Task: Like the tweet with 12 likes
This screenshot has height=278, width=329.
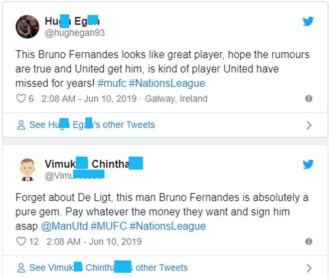Action: (21, 242)
